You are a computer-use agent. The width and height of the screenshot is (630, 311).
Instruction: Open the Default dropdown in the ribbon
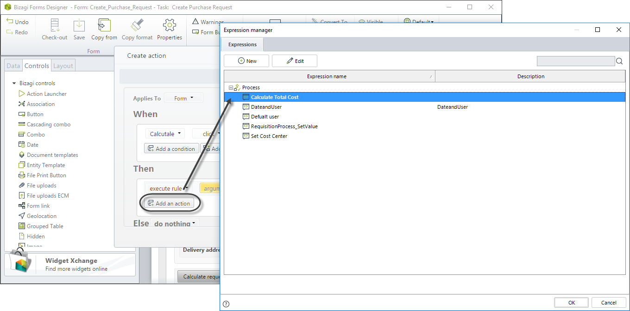(418, 21)
